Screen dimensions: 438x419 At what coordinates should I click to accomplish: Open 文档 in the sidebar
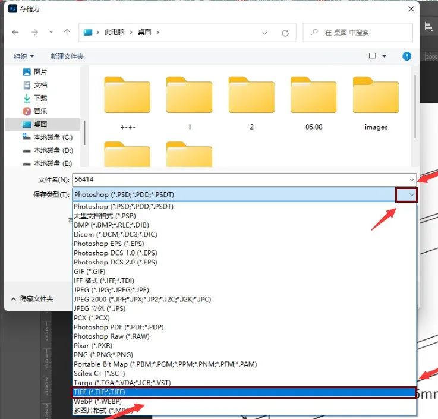pyautogui.click(x=35, y=85)
